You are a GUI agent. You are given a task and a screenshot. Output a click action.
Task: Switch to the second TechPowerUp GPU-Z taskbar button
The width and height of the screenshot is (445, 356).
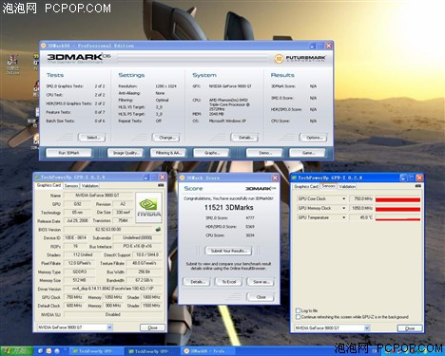tap(152, 351)
